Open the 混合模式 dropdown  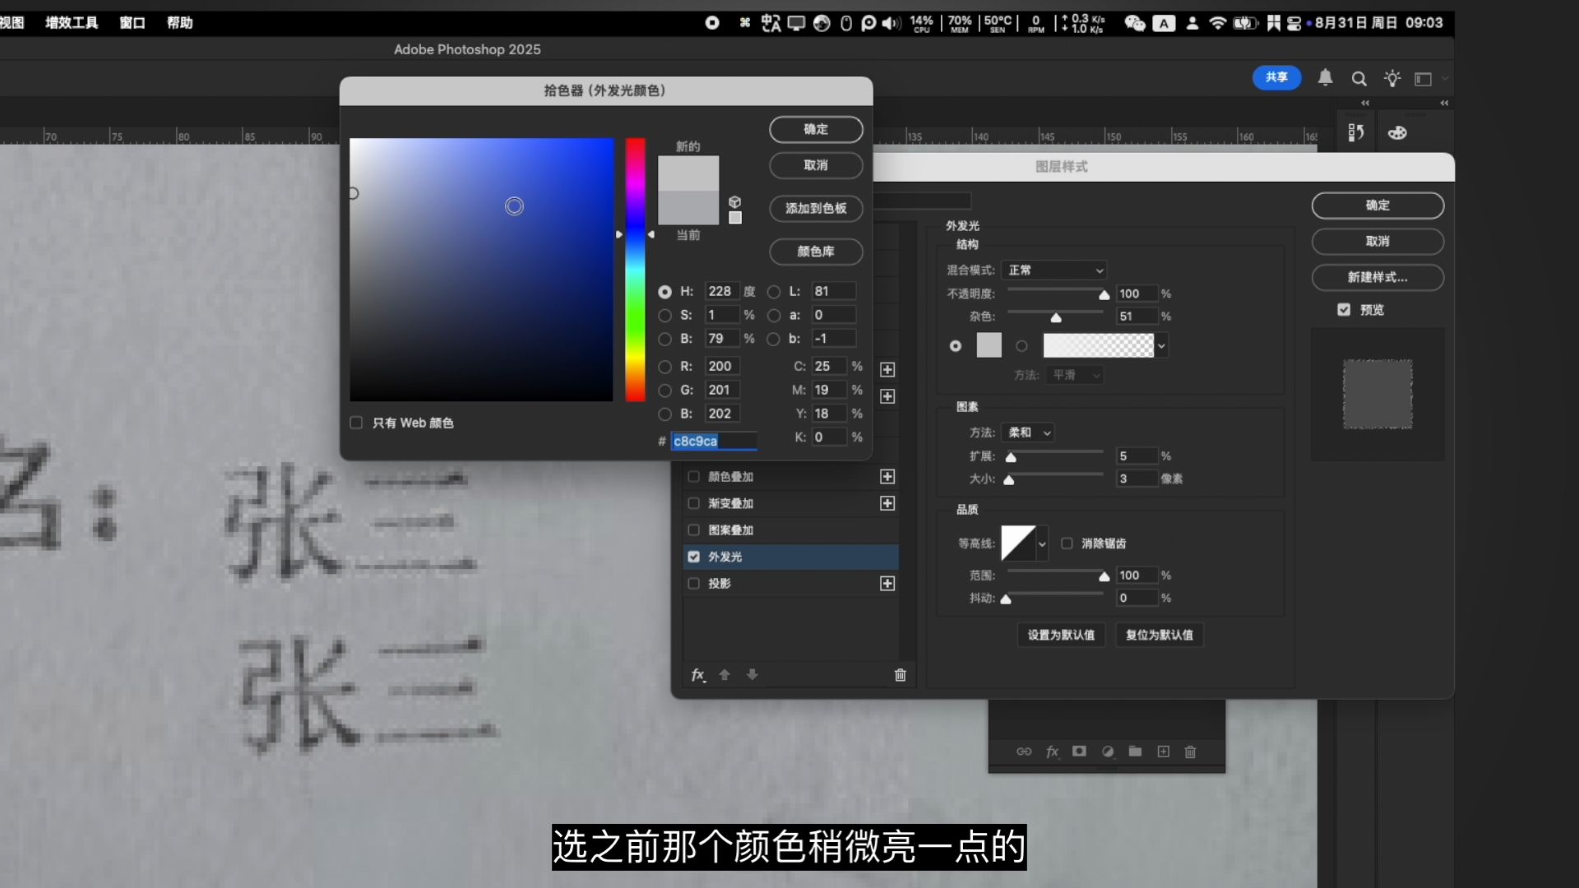tap(1055, 271)
